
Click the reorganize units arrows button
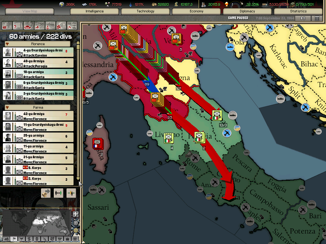(59, 193)
